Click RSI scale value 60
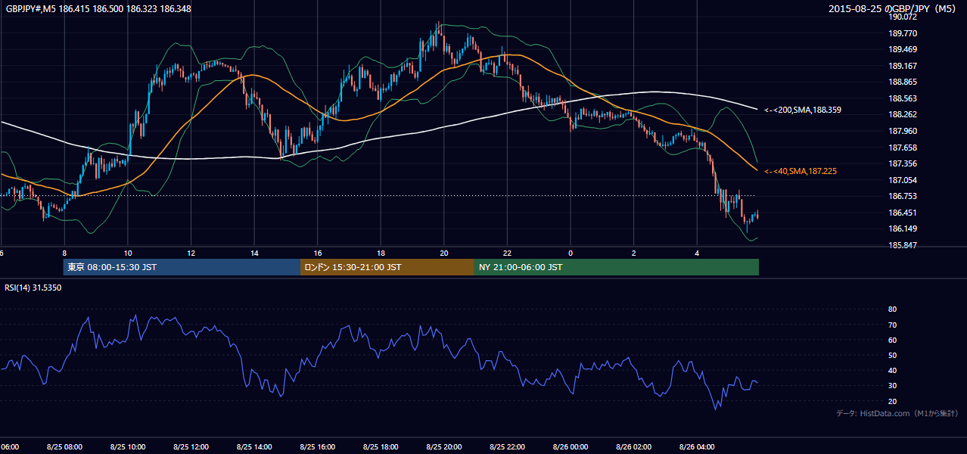 pyautogui.click(x=892, y=340)
